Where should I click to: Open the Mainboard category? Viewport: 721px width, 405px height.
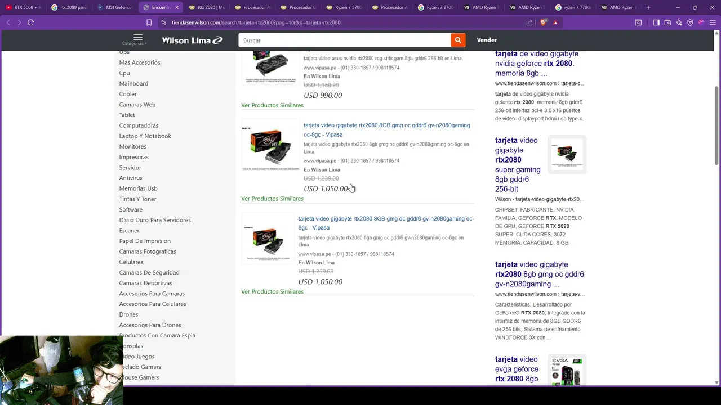(133, 83)
